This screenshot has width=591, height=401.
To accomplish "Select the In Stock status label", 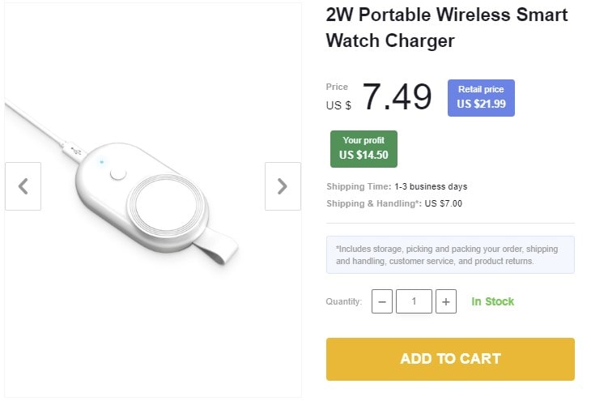I will 493,301.
